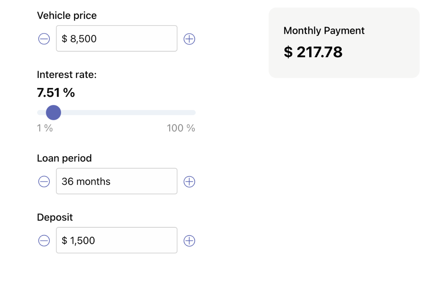Click the Interest rate label
The height and width of the screenshot is (289, 446).
coord(67,75)
